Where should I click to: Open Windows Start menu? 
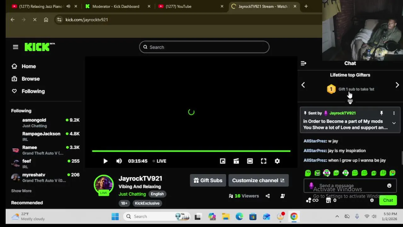115,217
